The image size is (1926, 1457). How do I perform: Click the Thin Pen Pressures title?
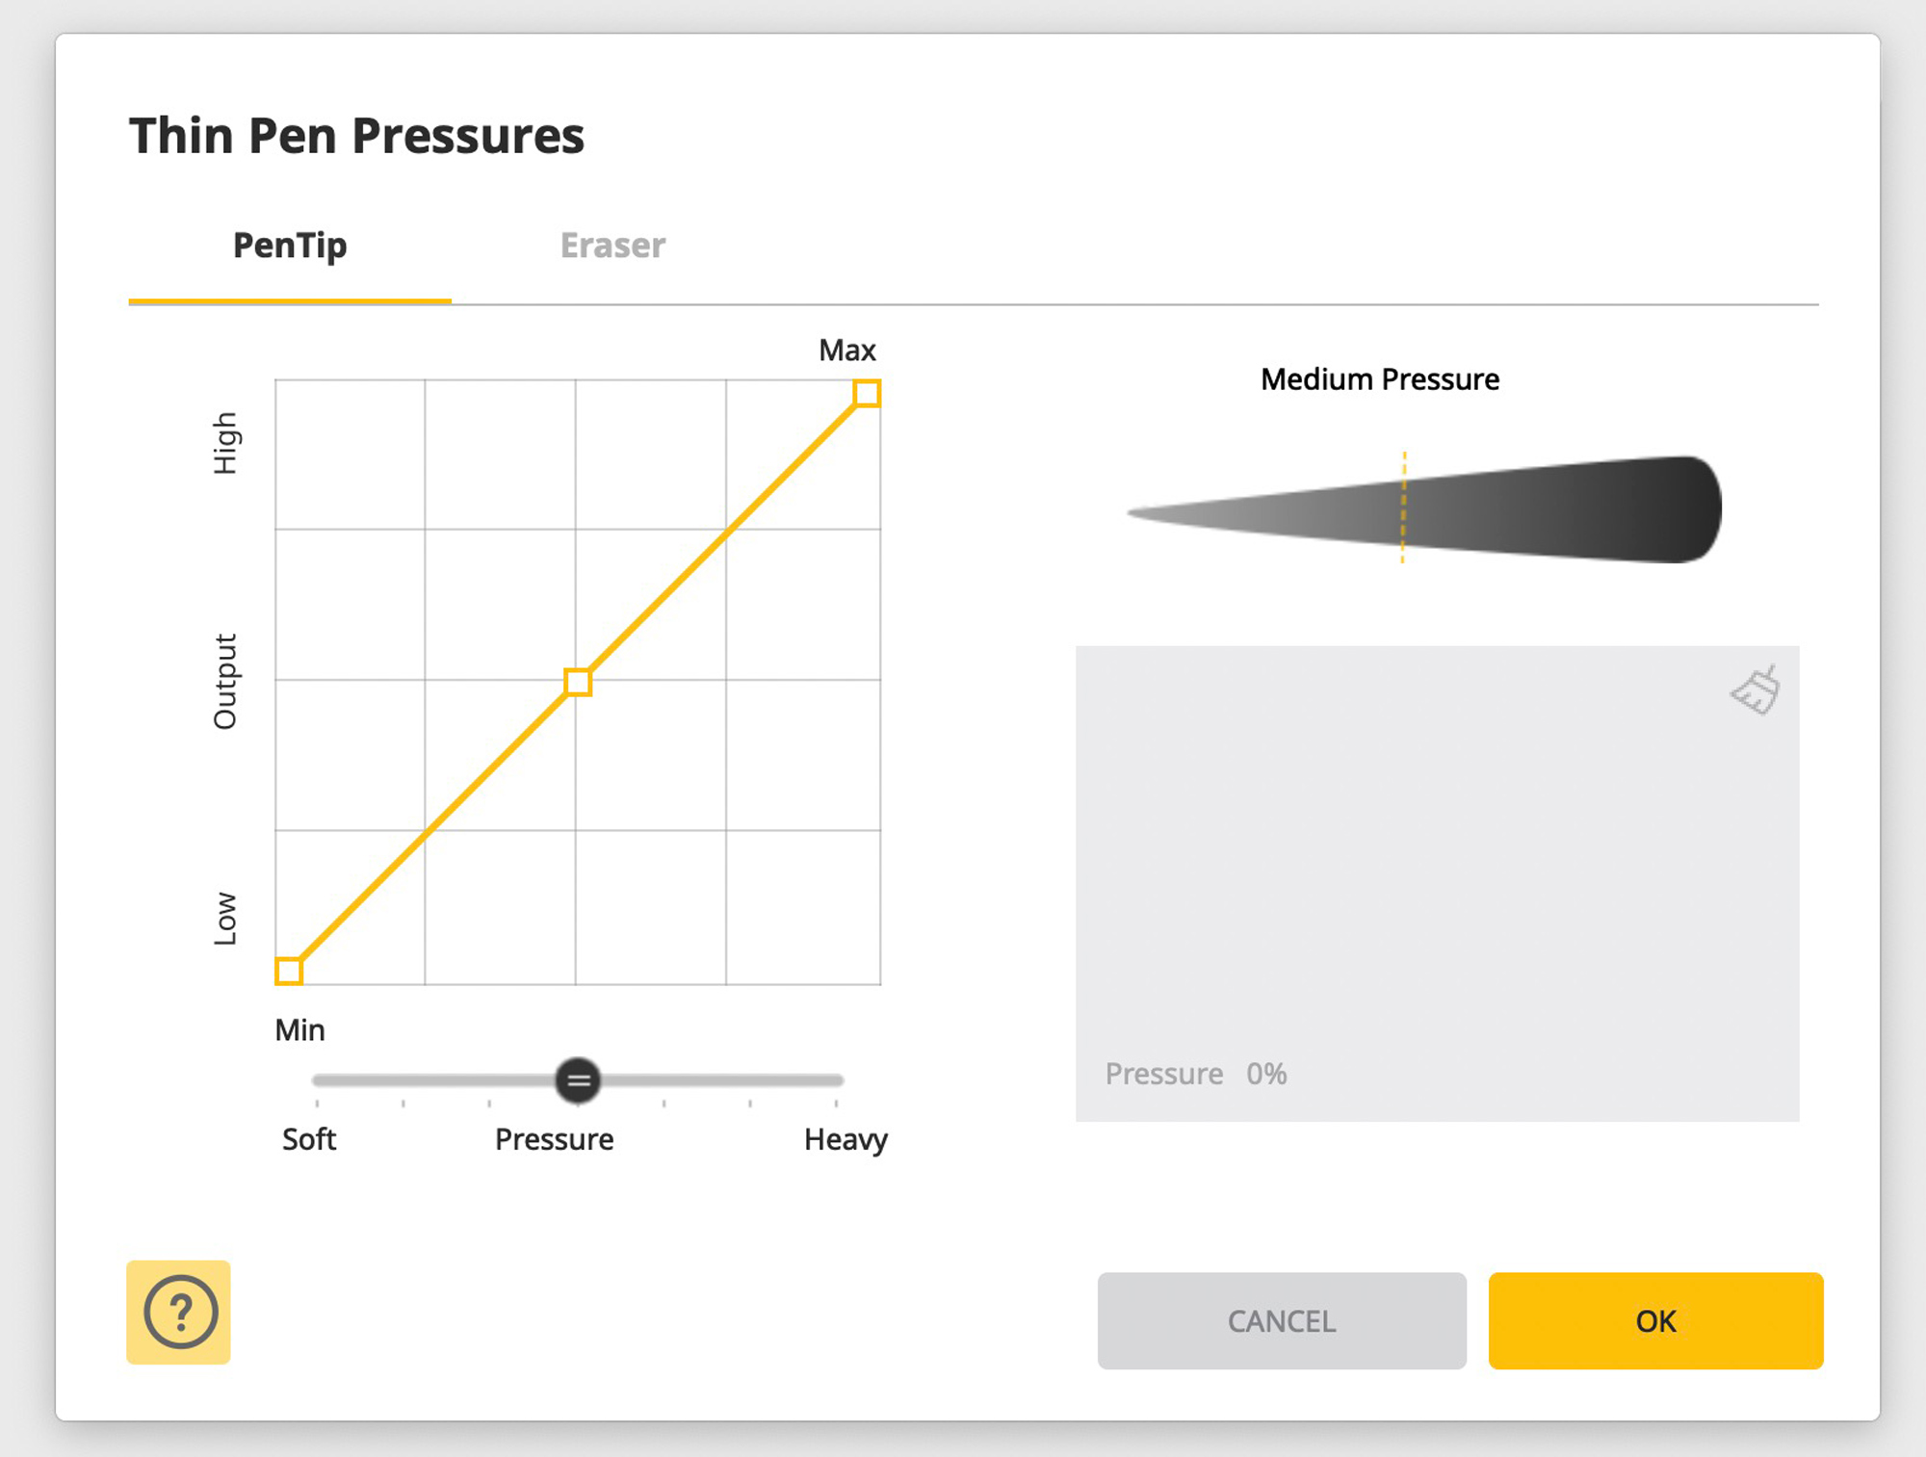pyautogui.click(x=356, y=136)
